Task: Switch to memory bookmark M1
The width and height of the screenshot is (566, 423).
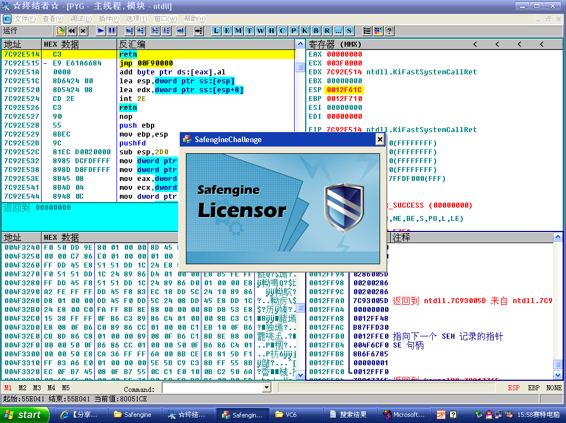Action: (x=8, y=388)
